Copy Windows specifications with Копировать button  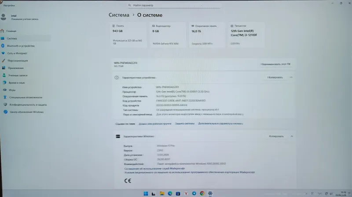tap(276, 136)
